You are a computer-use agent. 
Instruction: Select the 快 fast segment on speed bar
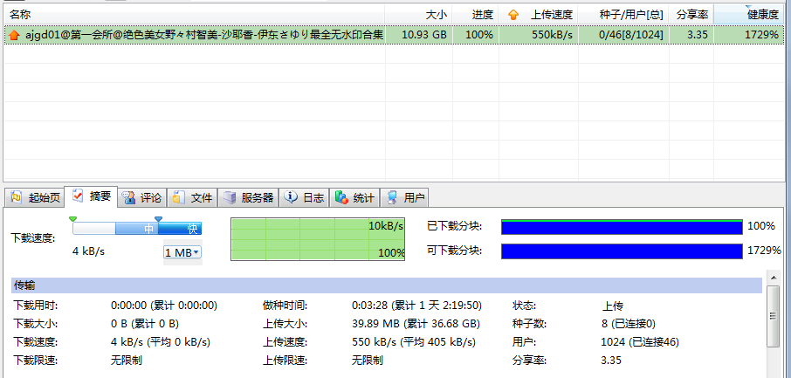[192, 229]
